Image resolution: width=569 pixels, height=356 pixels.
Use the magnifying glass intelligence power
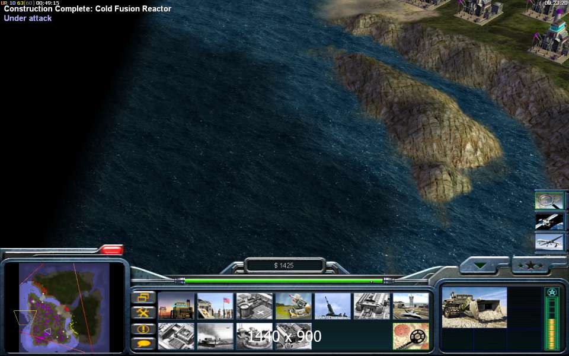[x=549, y=201]
